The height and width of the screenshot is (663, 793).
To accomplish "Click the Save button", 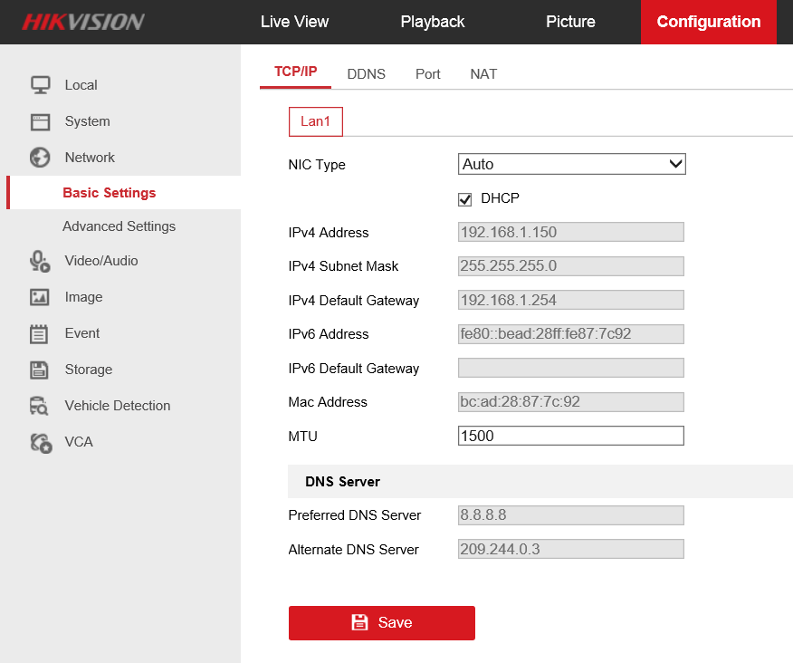I will pos(381,623).
